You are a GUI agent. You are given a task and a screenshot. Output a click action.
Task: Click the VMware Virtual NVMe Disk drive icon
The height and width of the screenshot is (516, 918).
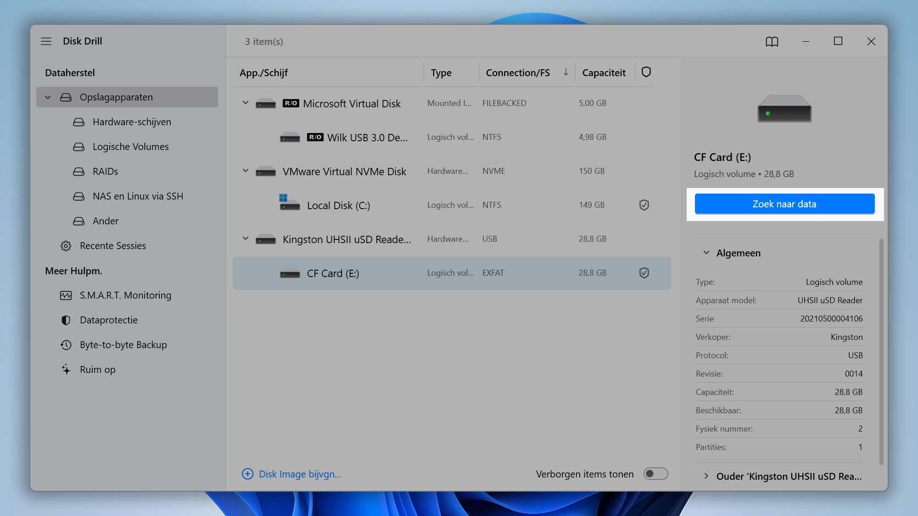[266, 172]
